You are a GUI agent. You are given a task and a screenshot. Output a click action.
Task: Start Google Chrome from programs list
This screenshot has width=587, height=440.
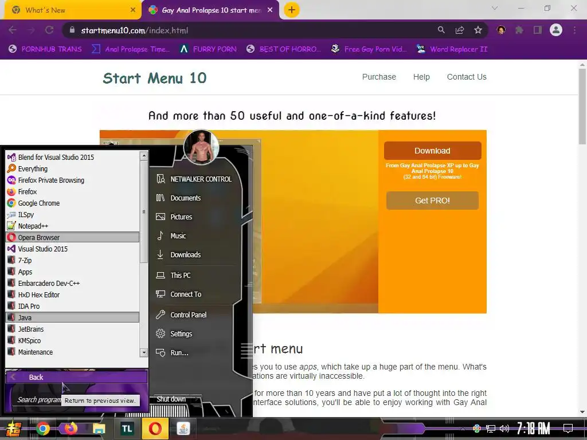73,203
